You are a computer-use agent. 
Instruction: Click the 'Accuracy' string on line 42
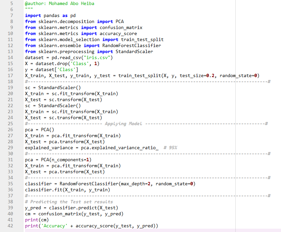[x=54, y=226]
